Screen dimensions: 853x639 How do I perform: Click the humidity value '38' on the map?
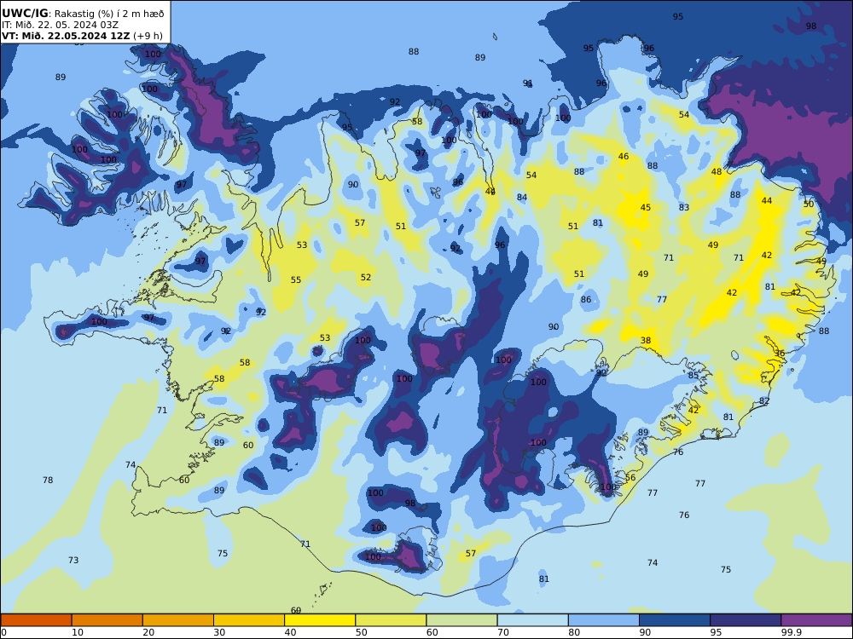(x=645, y=341)
